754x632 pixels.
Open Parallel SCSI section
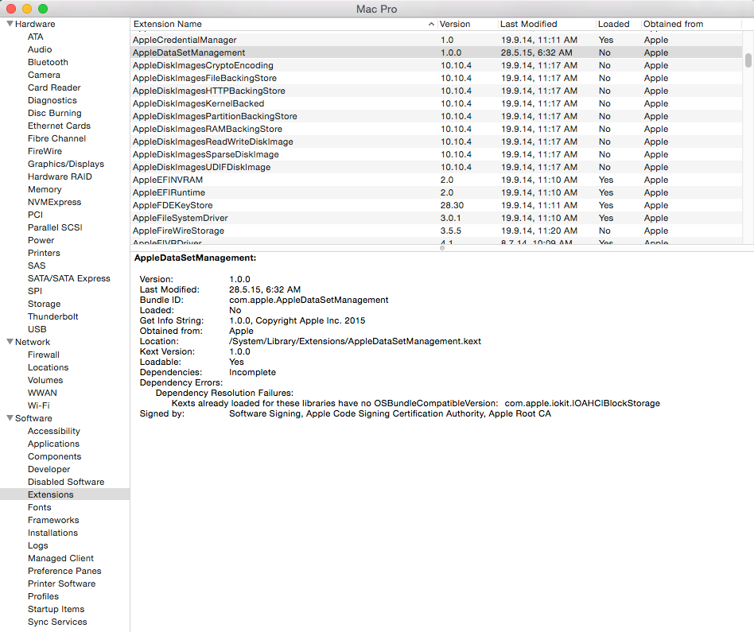click(x=56, y=227)
